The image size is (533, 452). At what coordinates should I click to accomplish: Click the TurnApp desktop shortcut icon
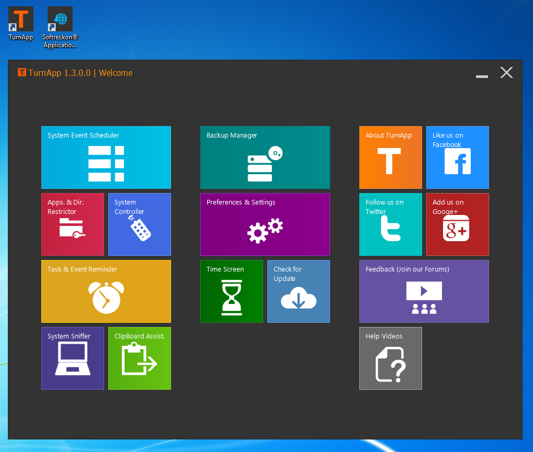(21, 24)
